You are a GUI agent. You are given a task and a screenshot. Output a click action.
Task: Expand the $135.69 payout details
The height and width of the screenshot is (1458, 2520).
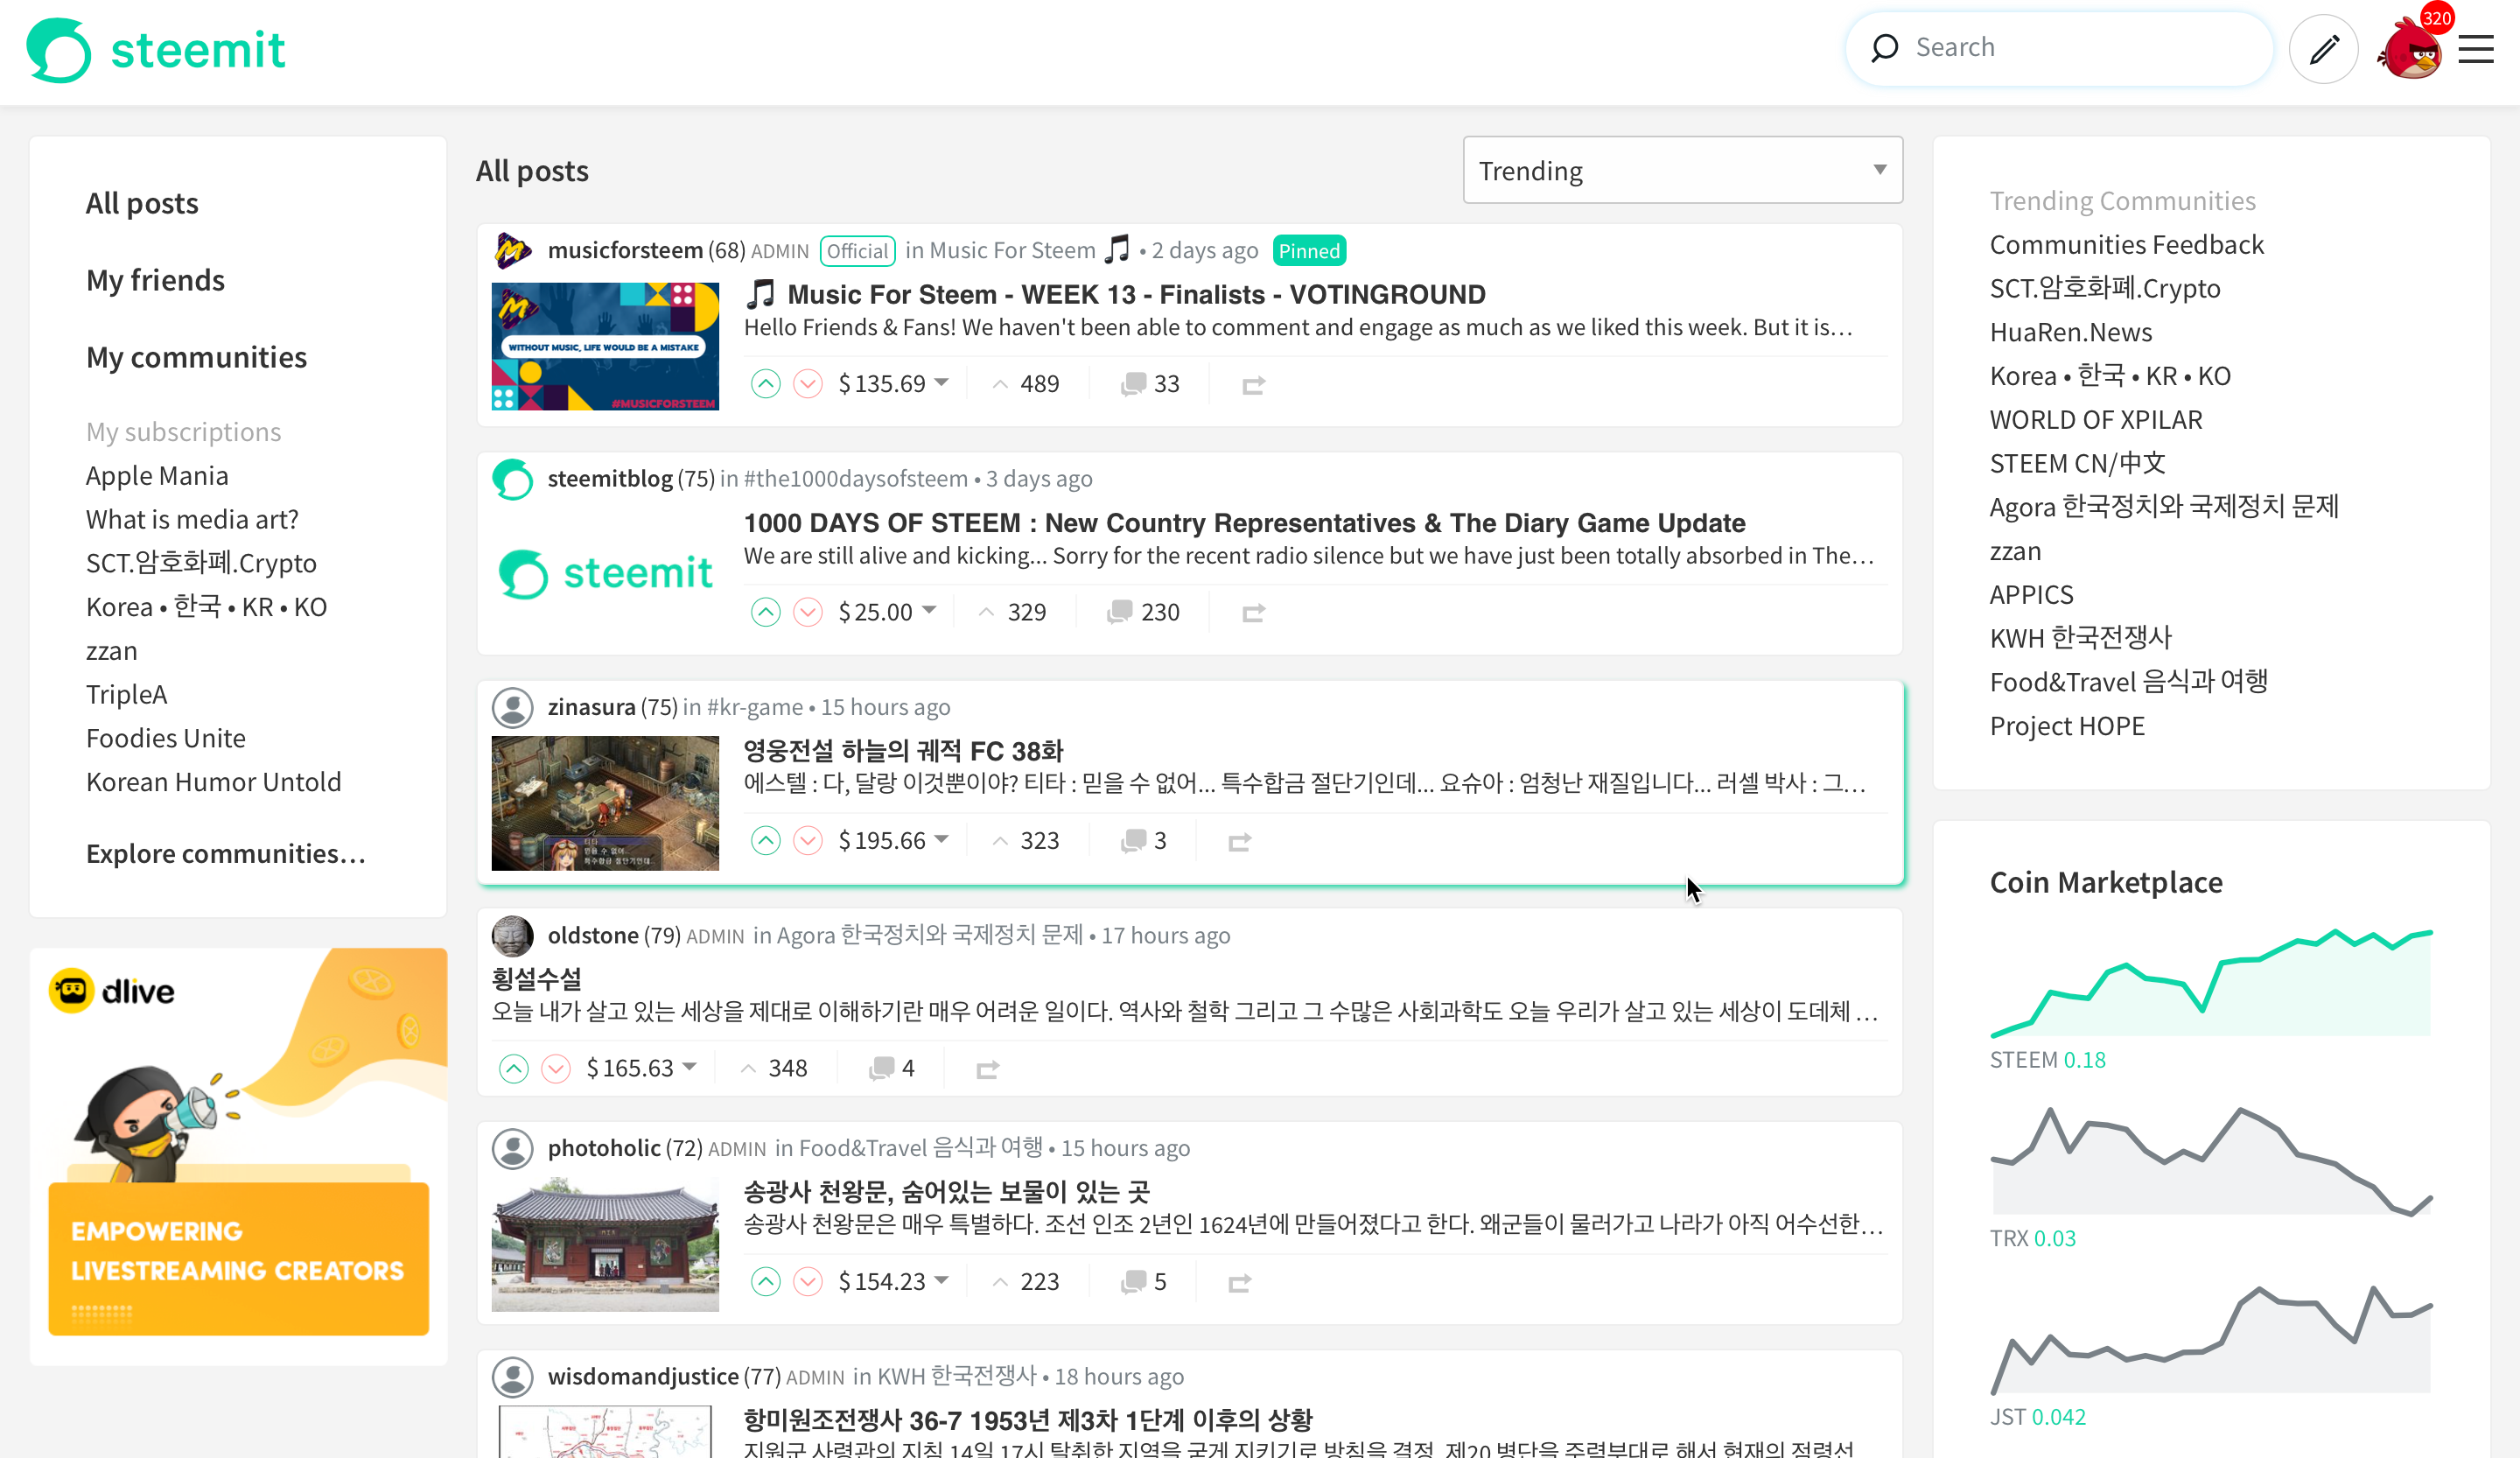pos(893,384)
